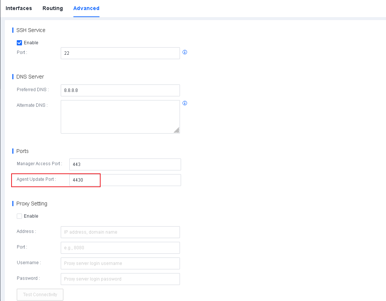This screenshot has width=386, height=301.
Task: Click the proxy Address input field
Action: pyautogui.click(x=120, y=232)
